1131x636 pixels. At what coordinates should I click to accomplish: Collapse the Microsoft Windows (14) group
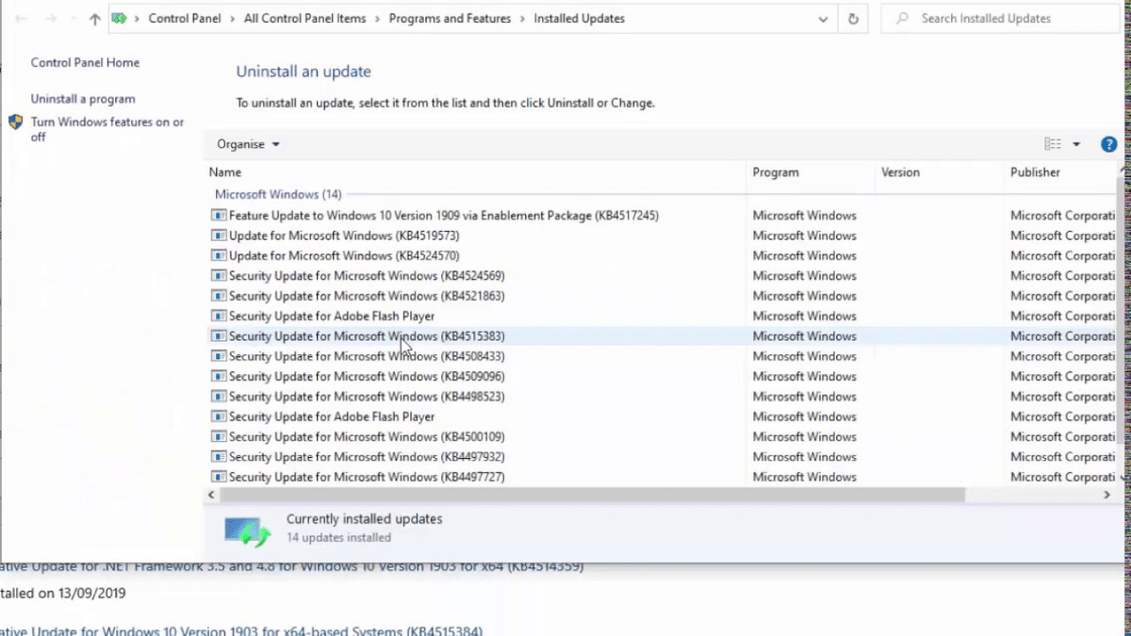[x=278, y=194]
